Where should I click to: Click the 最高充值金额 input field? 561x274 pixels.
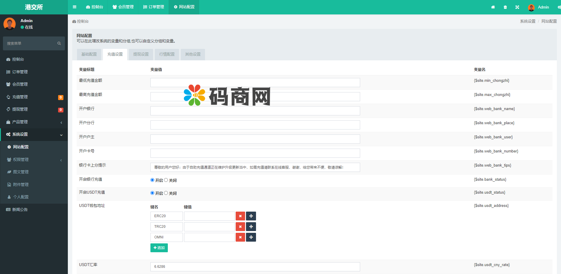click(x=255, y=97)
